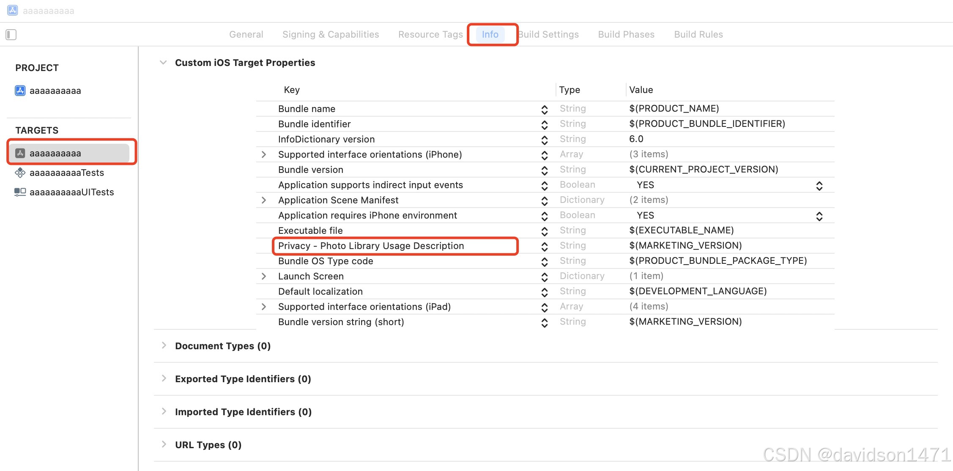953x471 pixels.
Task: Open key stepper for Privacy Photo Library row
Action: pos(545,246)
